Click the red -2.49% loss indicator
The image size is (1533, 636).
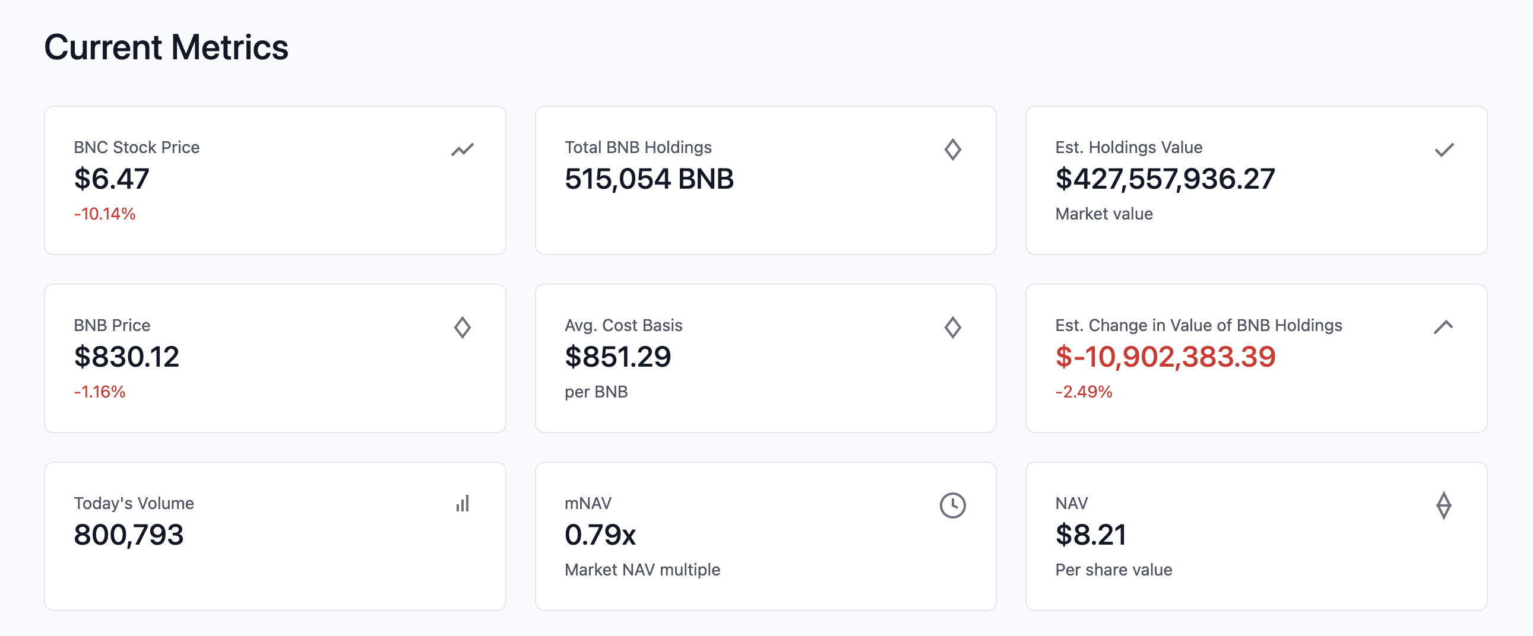(x=1083, y=392)
